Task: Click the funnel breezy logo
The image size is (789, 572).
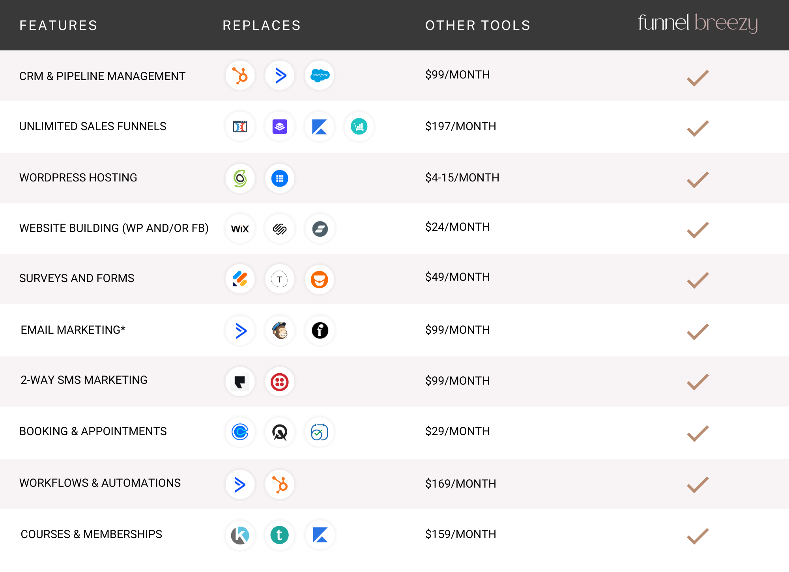Action: click(697, 23)
